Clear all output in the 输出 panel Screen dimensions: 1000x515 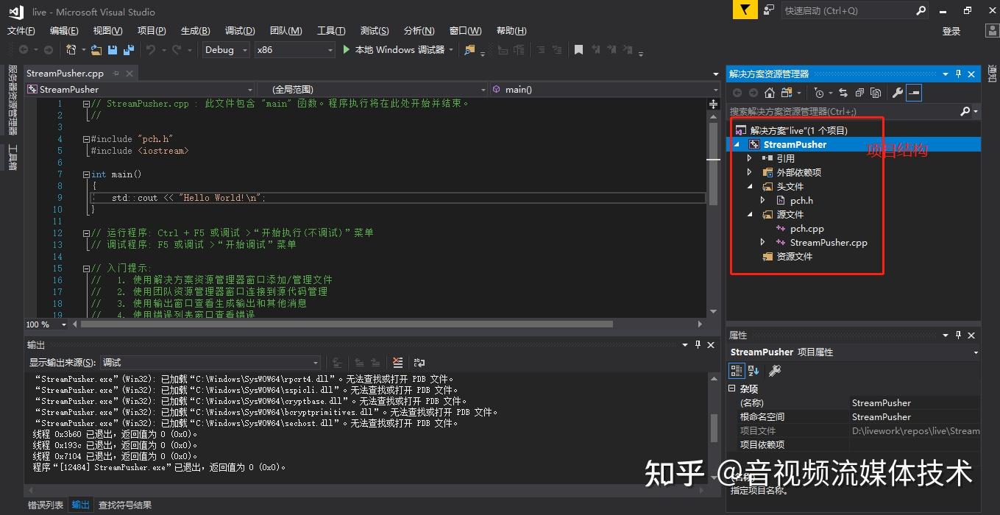[397, 362]
